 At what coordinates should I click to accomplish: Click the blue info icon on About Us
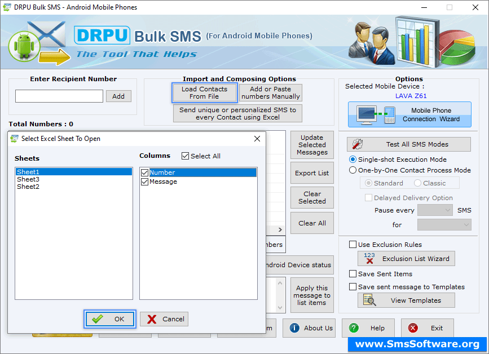tap(294, 328)
